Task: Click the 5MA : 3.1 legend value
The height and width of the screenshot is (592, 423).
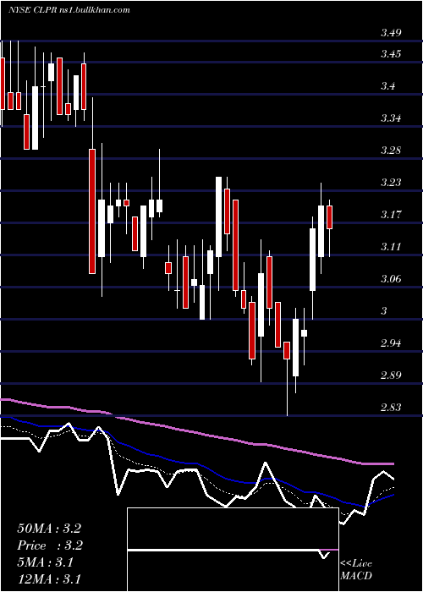Action: pos(45,562)
